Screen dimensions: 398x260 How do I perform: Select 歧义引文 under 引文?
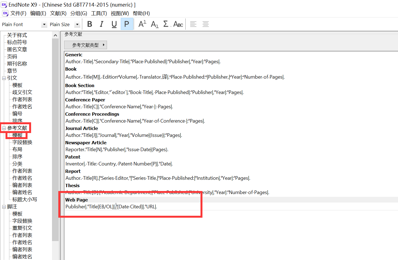coord(22,92)
